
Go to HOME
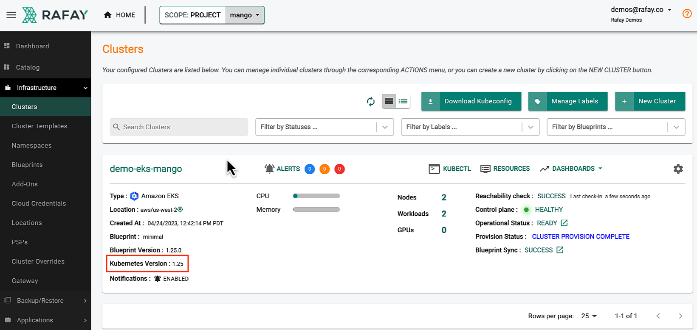119,15
